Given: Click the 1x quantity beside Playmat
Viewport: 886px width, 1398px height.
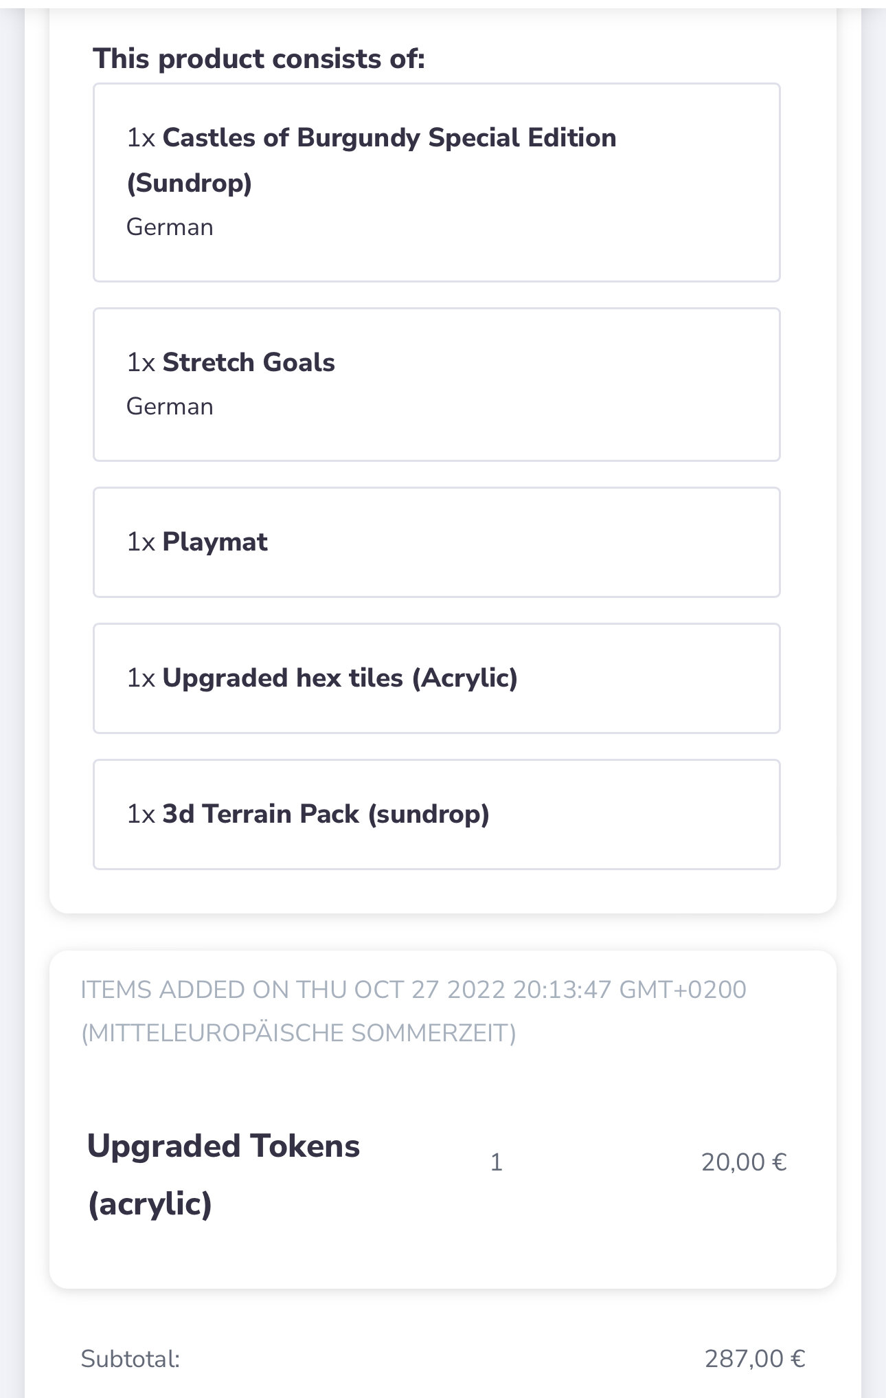Looking at the screenshot, I should (x=141, y=542).
